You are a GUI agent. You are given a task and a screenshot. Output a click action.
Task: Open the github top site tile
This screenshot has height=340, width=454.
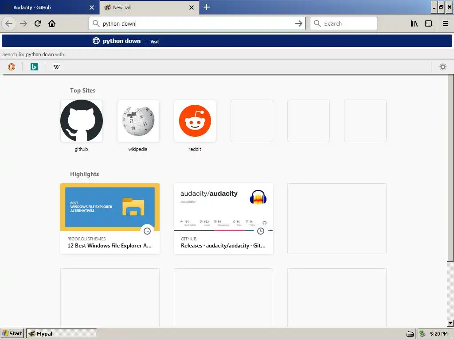pyautogui.click(x=82, y=121)
